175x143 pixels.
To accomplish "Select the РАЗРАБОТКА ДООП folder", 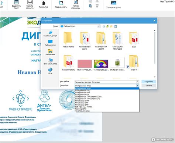I will coord(101,41).
